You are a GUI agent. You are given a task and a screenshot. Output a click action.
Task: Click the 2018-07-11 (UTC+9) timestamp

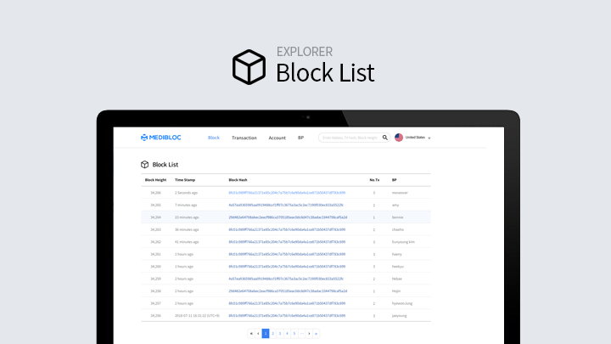click(x=197, y=315)
